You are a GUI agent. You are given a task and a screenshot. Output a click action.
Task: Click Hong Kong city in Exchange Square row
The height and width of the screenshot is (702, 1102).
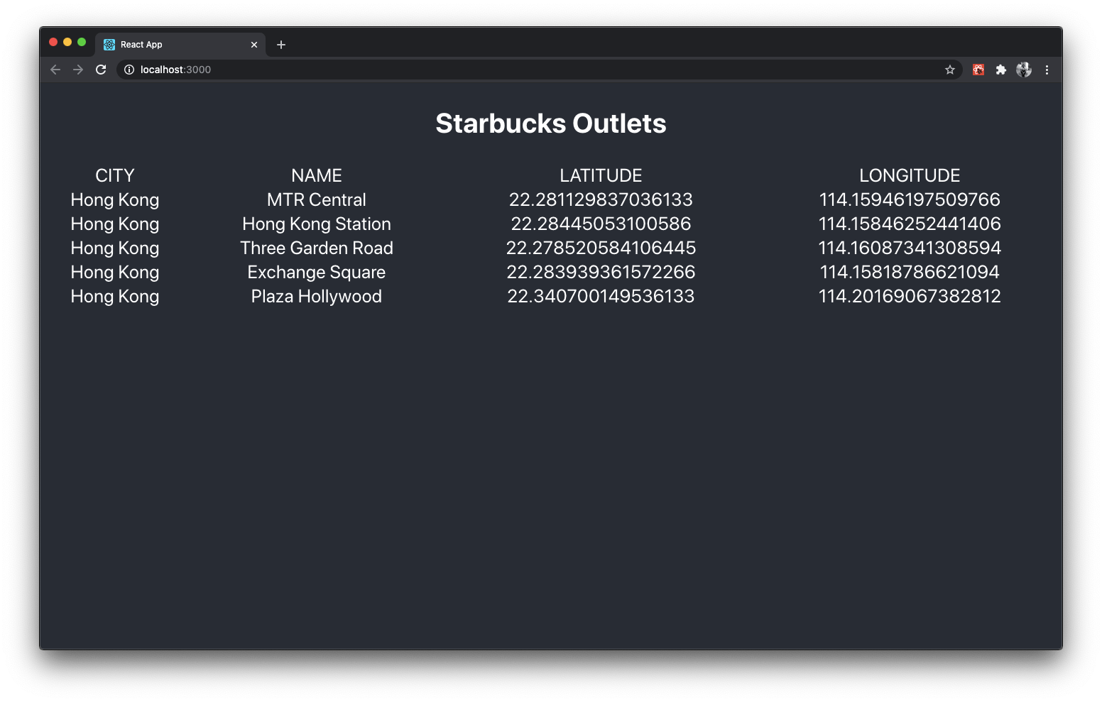115,273
